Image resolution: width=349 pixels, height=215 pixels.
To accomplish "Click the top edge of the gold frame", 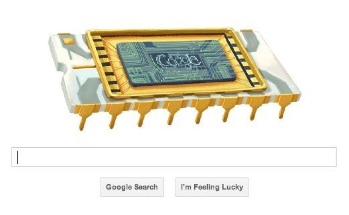I will (159, 31).
